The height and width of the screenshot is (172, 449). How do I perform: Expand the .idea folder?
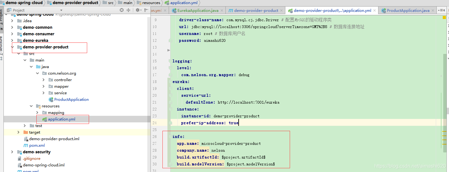[12, 21]
